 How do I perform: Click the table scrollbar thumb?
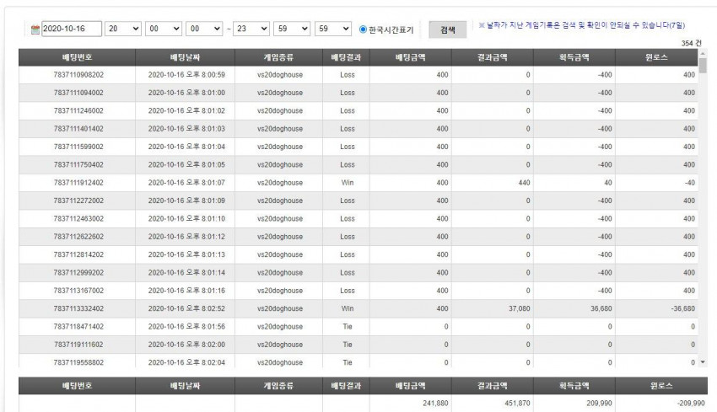(703, 66)
